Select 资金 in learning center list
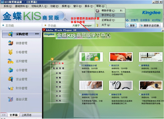The width and height of the screenshot is (164, 119). (58, 96)
